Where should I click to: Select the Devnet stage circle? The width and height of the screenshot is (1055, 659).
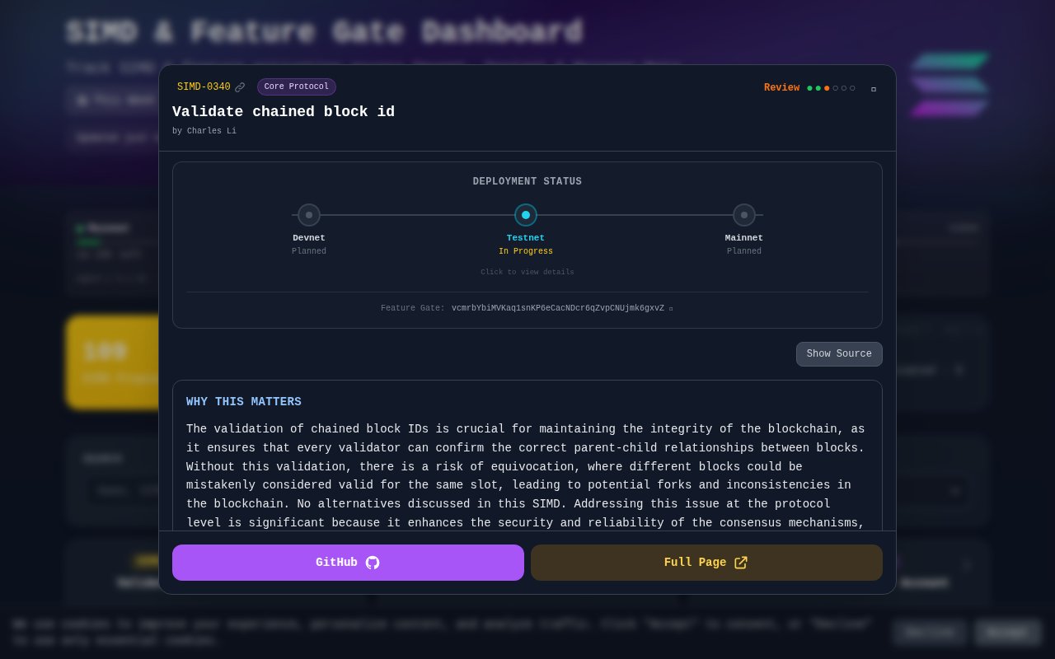click(x=309, y=215)
